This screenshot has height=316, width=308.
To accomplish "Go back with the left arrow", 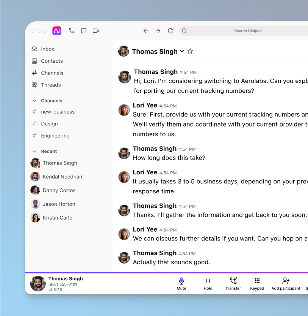I will (145, 31).
